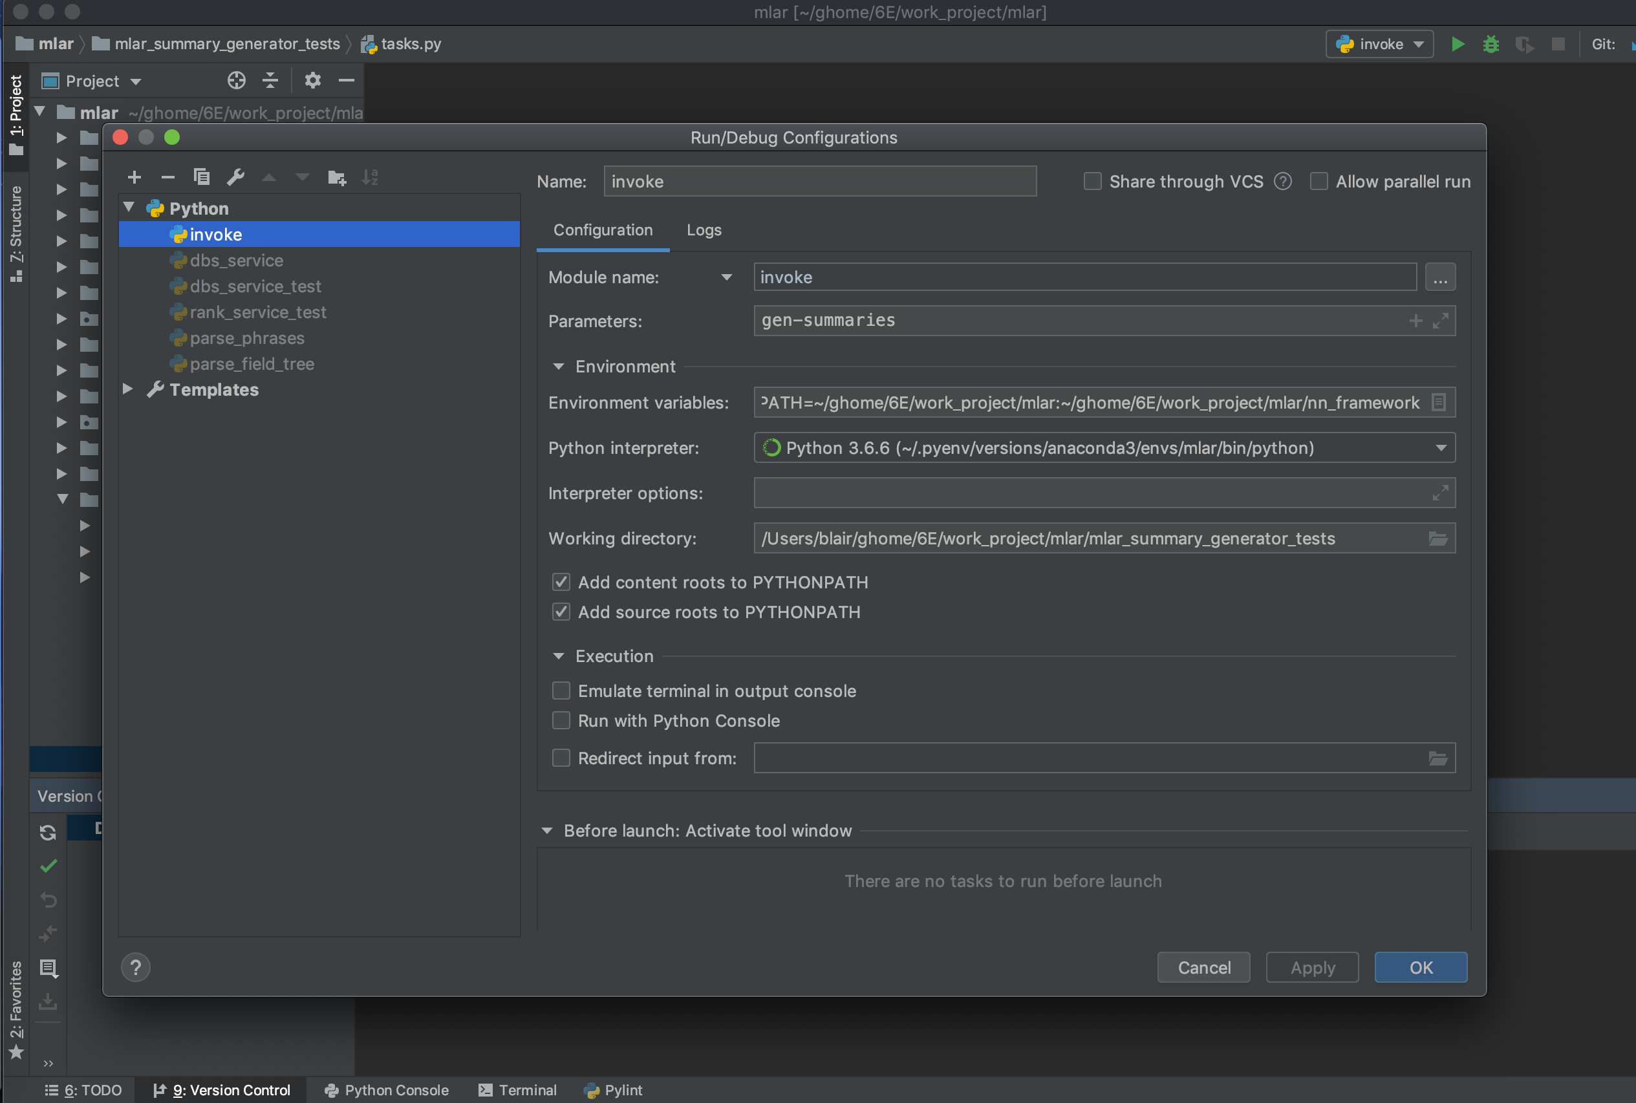The height and width of the screenshot is (1103, 1636).
Task: Browse for Redirect input file
Action: (x=1437, y=758)
